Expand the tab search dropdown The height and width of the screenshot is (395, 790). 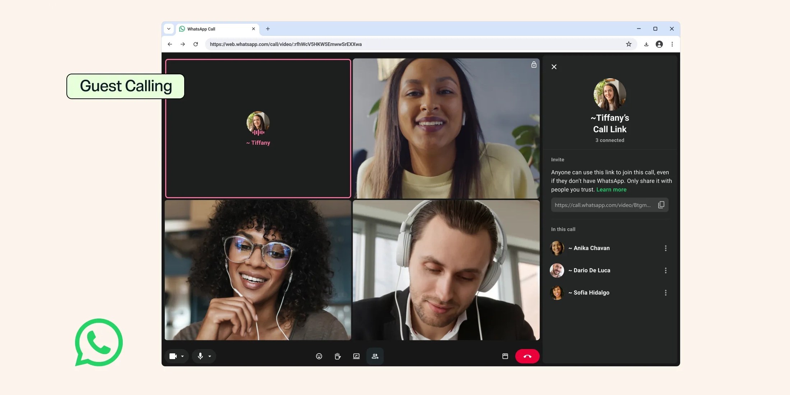pos(169,29)
